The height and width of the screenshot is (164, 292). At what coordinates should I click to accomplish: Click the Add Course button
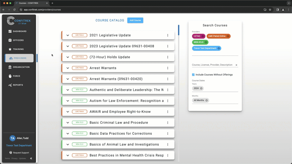tap(135, 20)
